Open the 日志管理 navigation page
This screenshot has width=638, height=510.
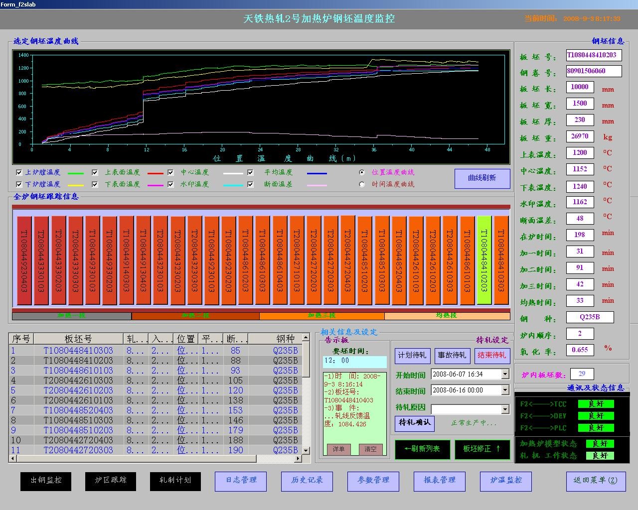click(x=241, y=481)
